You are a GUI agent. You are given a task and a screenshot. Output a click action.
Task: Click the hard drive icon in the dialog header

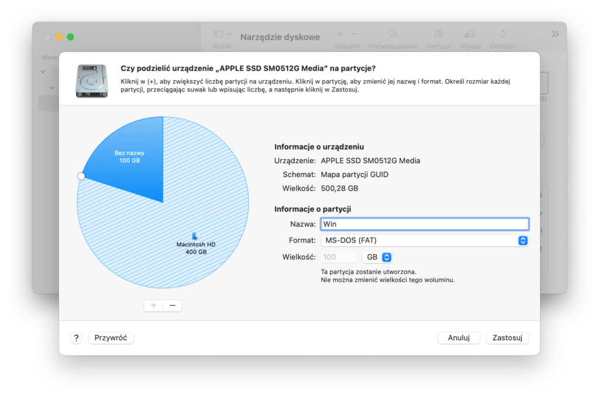pyautogui.click(x=92, y=81)
